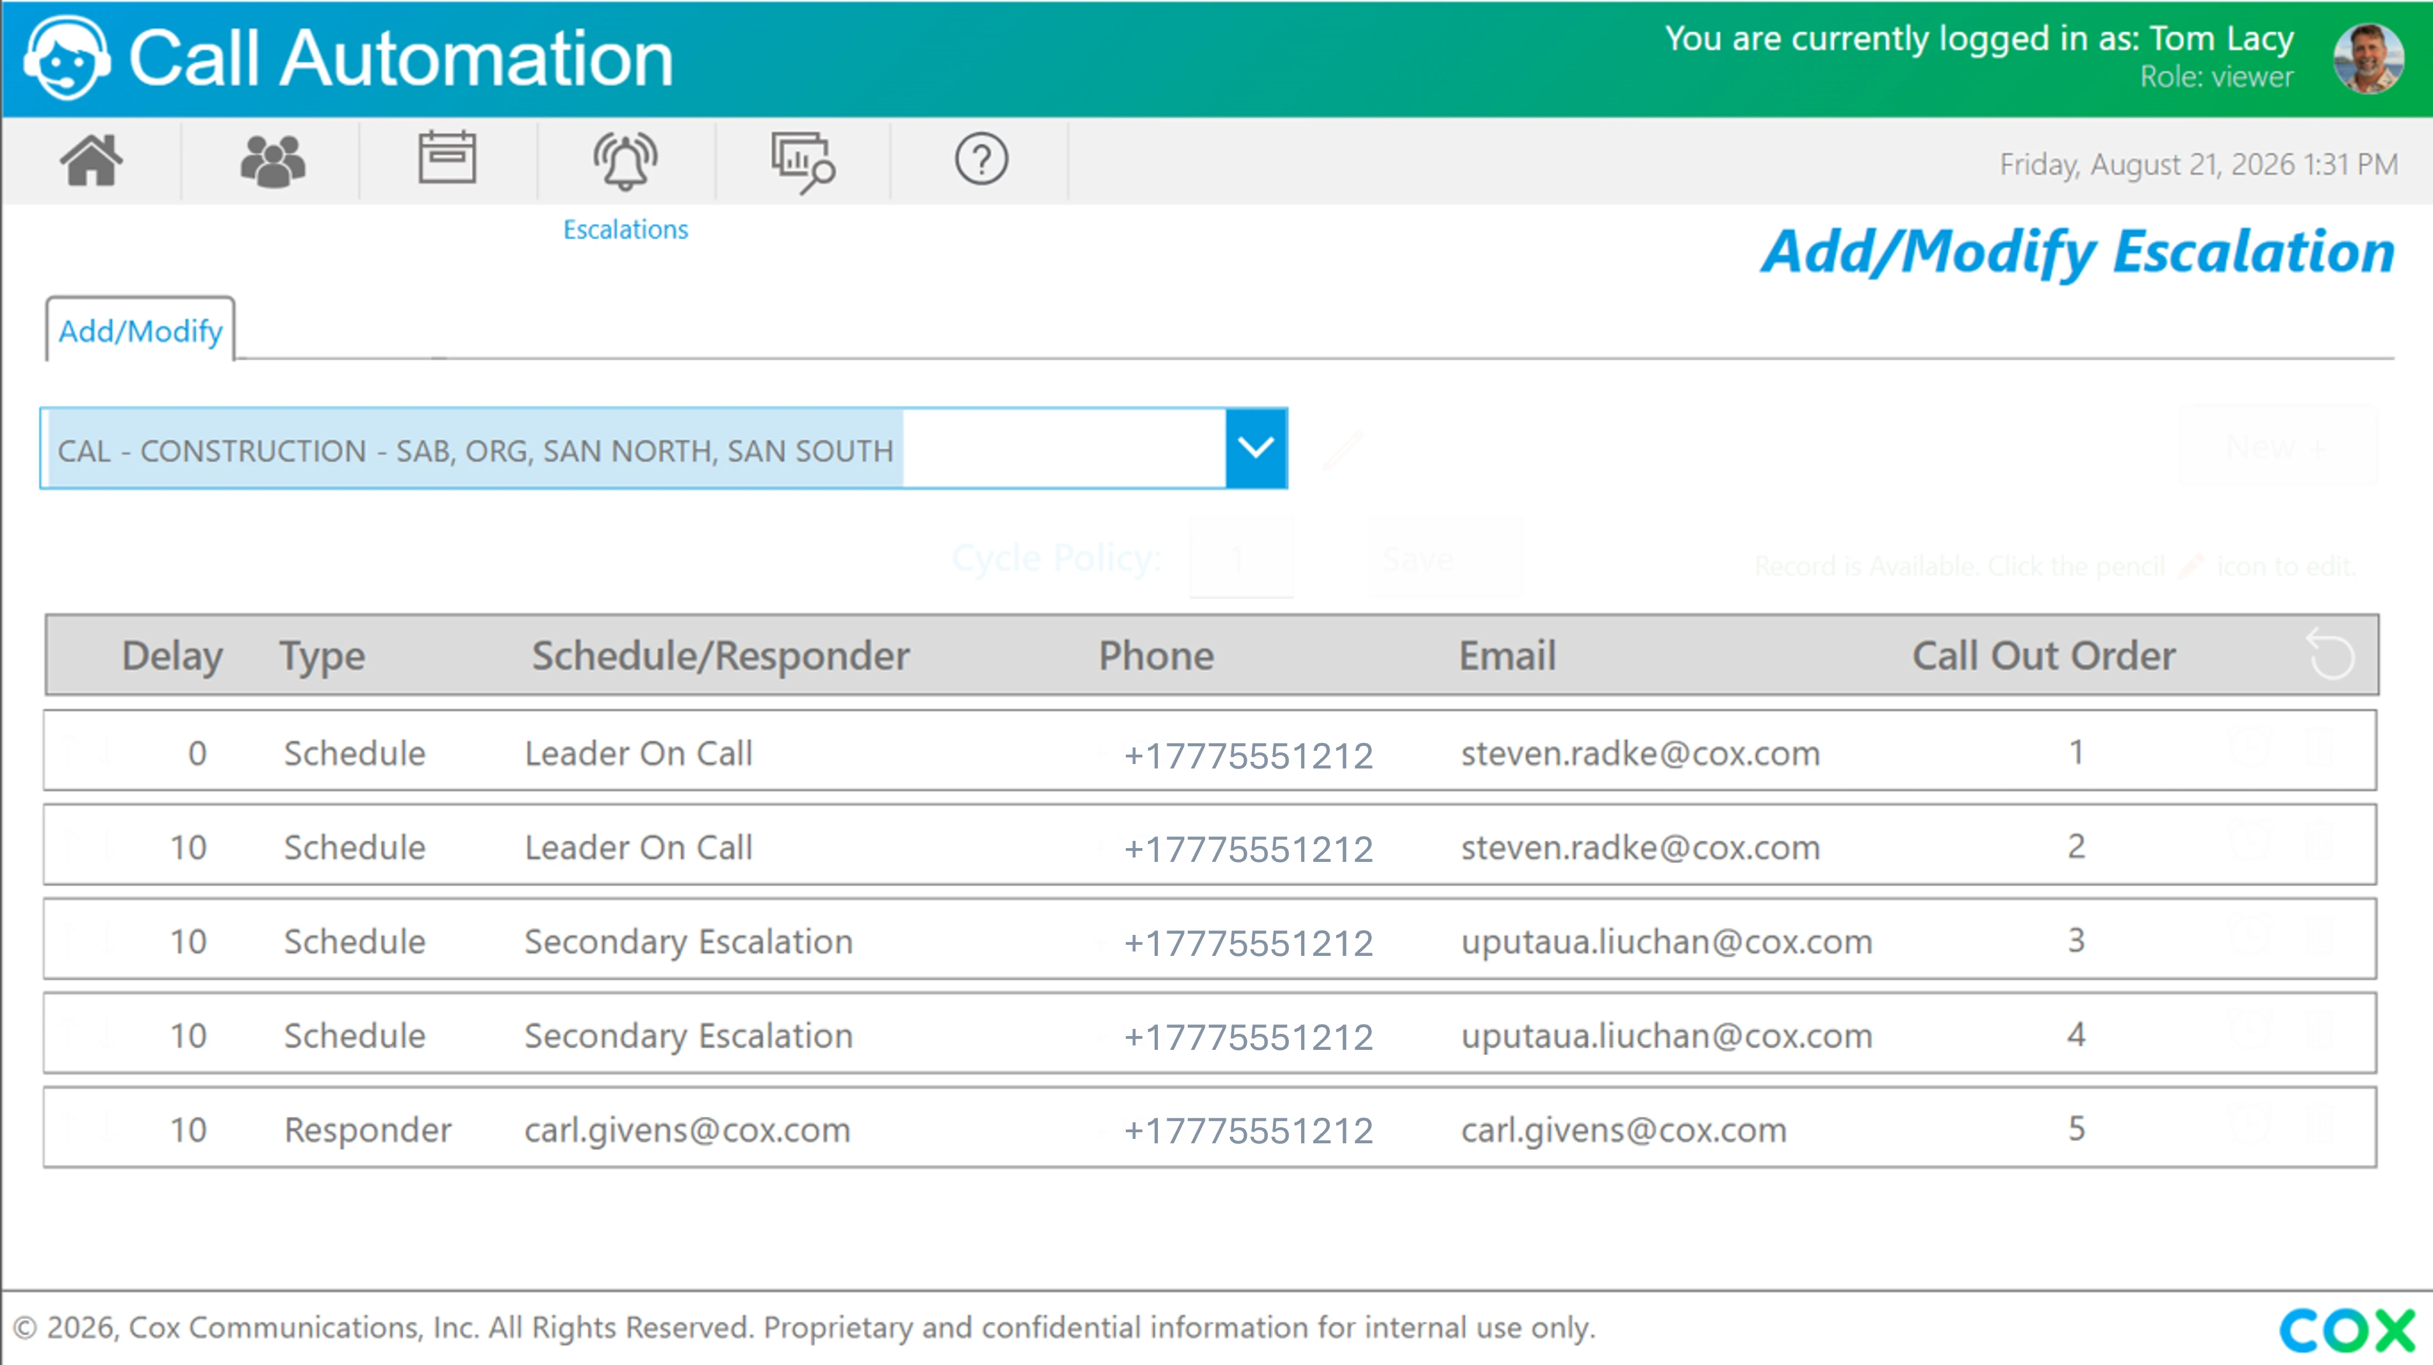Click the Add/Modify Escalation page heading
The height and width of the screenshot is (1365, 2433).
coord(2078,252)
